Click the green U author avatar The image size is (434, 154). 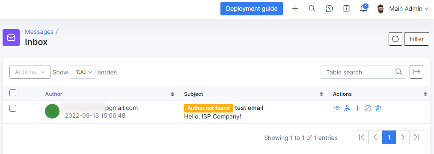(52, 111)
